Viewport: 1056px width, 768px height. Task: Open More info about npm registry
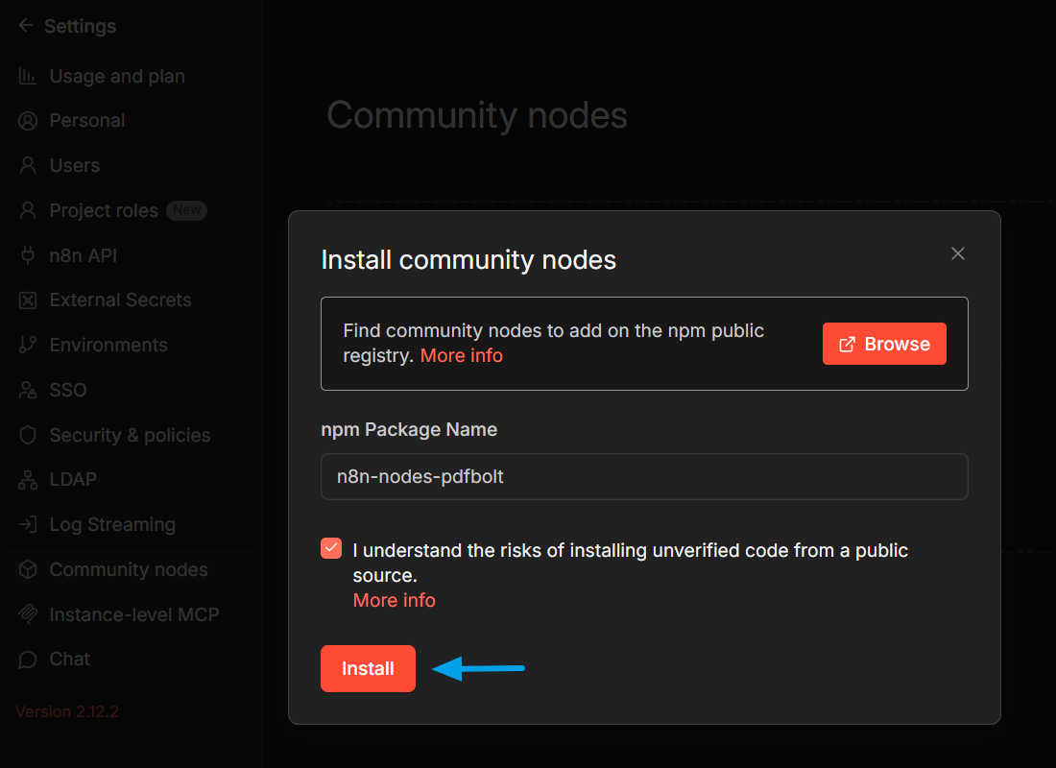click(x=461, y=355)
